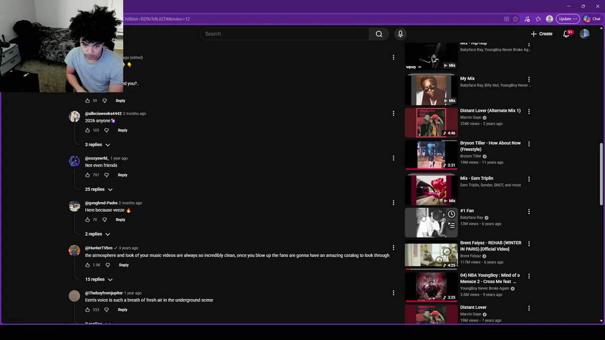Click cozyswrld_ profile avatar
This screenshot has height=340, width=605.
point(75,161)
